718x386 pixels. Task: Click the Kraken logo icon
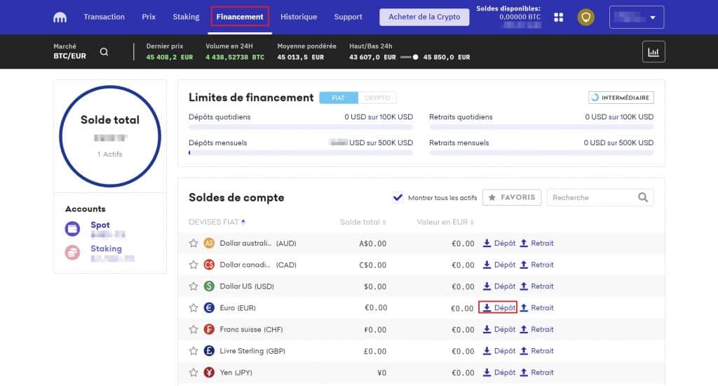point(60,18)
